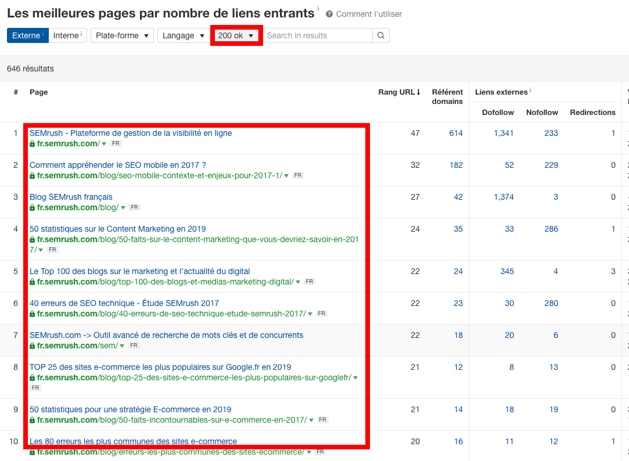Click dofollow value 1,374

[504, 197]
